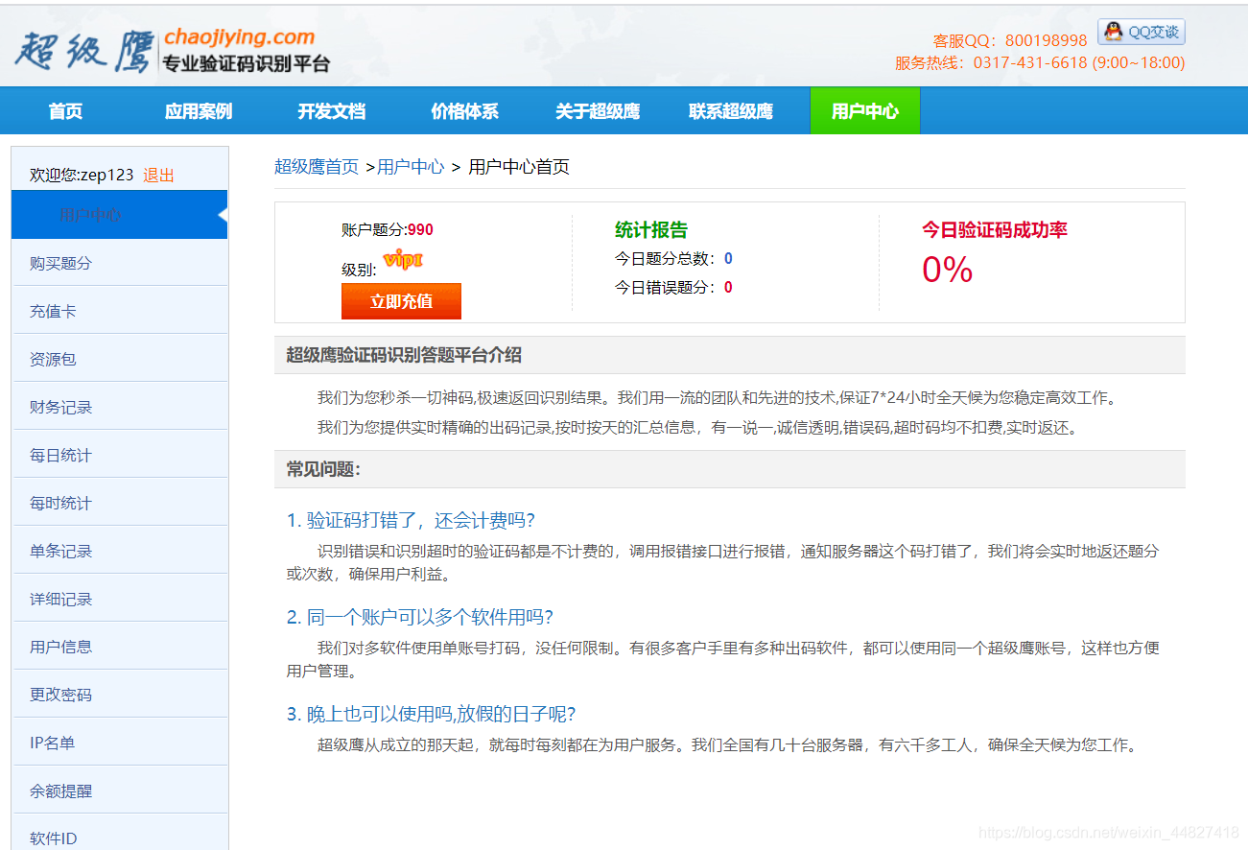Viewport: 1248px width, 850px height.
Task: Select 用户中心 in the sidebar
Action: tap(119, 215)
